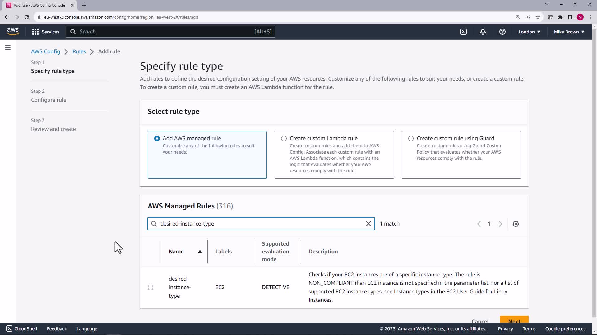The image size is (597, 335).
Task: Toggle the hamburger side navigation menu
Action: click(8, 47)
